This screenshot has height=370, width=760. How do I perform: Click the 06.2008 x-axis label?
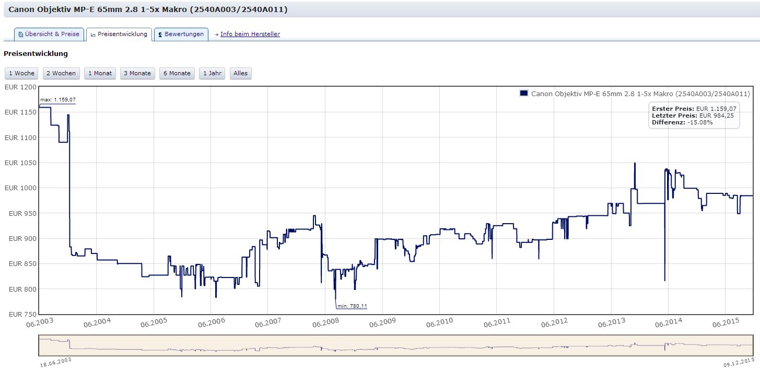(x=325, y=323)
